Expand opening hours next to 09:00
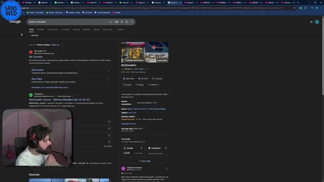Image resolution: width=324 pixels, height=182 pixels. click(162, 119)
